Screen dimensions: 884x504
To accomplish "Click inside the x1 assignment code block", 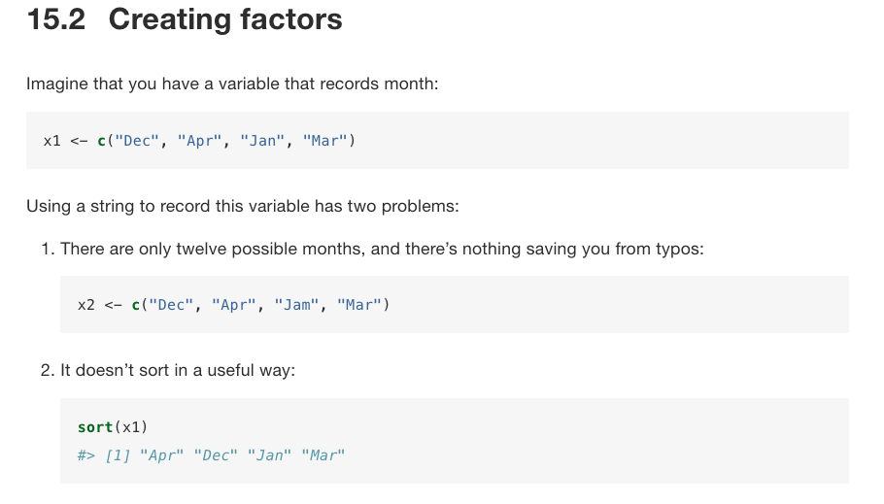I will [437, 141].
